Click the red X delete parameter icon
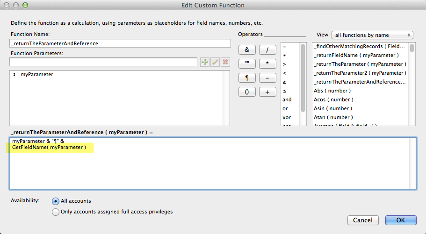The image size is (426, 234). pos(225,62)
